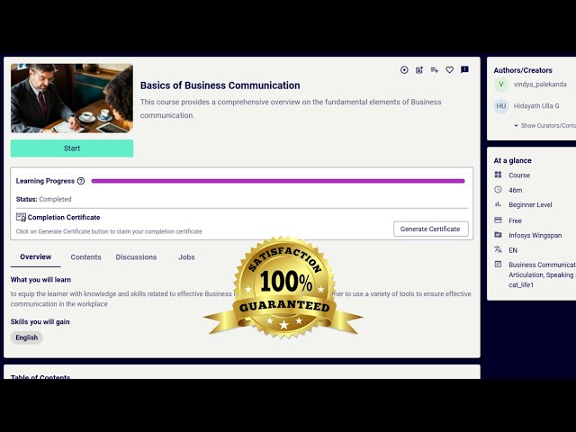Click the Skills you will gain heading

(40, 322)
